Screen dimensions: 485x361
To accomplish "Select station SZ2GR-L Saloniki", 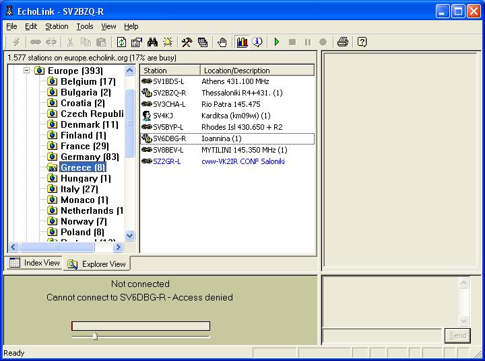I will (x=227, y=161).
